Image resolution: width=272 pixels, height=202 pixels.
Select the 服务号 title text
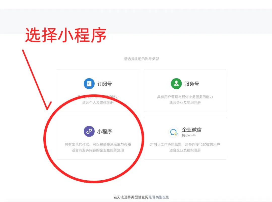pyautogui.click(x=192, y=84)
